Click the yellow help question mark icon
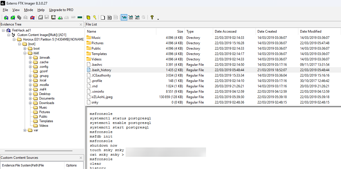The height and width of the screenshot is (169, 341). tap(152, 17)
